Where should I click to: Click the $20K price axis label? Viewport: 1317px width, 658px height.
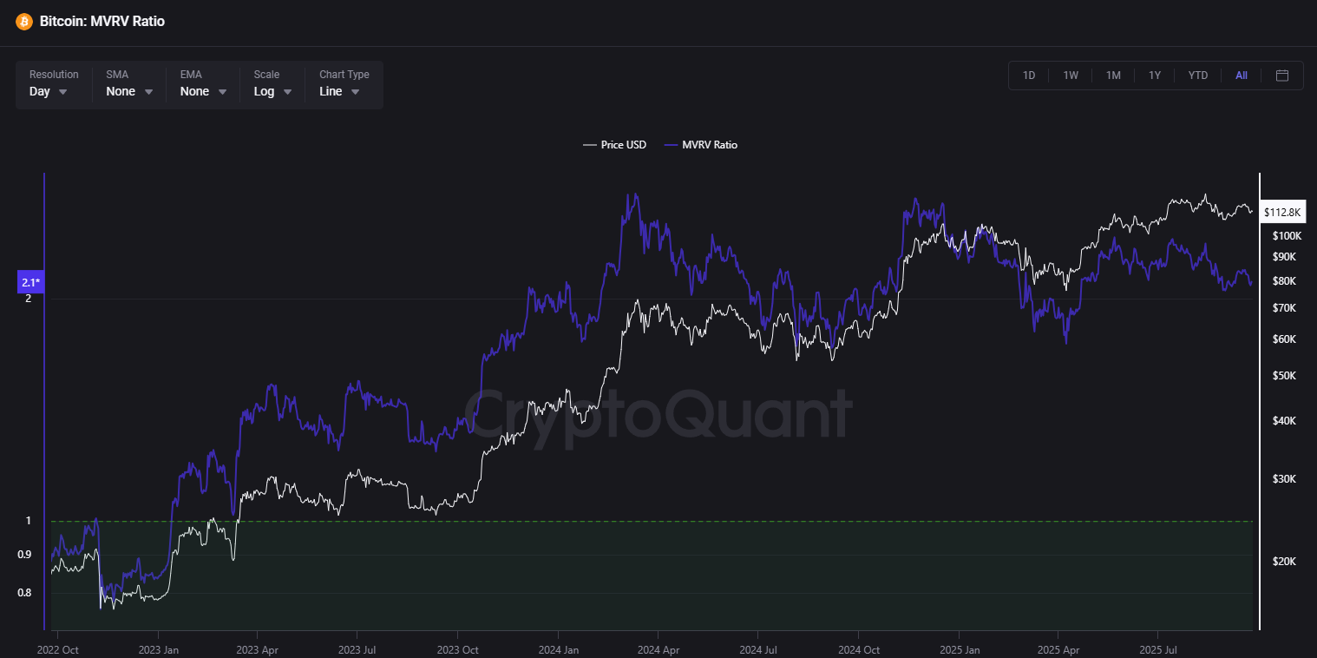click(x=1283, y=562)
